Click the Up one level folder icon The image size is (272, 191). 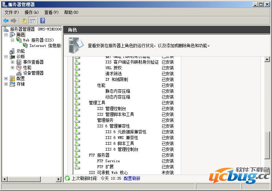click(x=24, y=21)
